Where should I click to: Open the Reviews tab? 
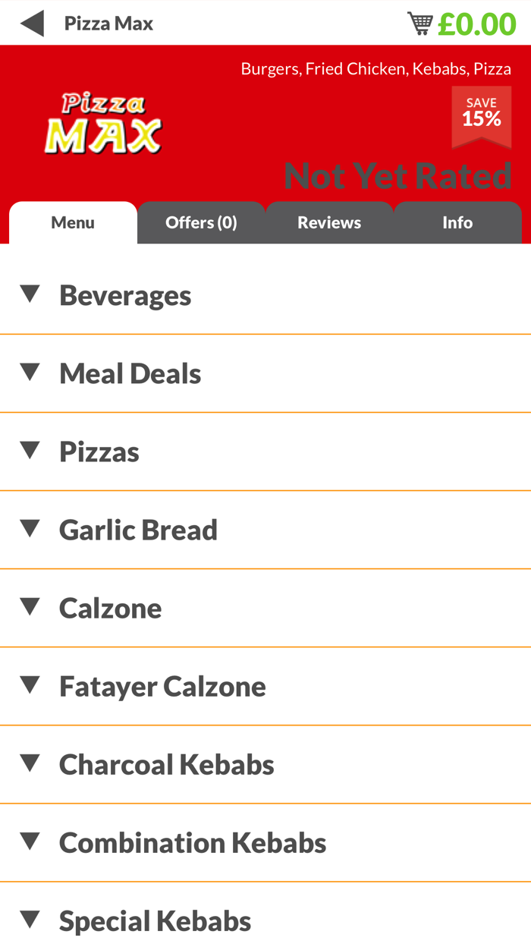(329, 222)
